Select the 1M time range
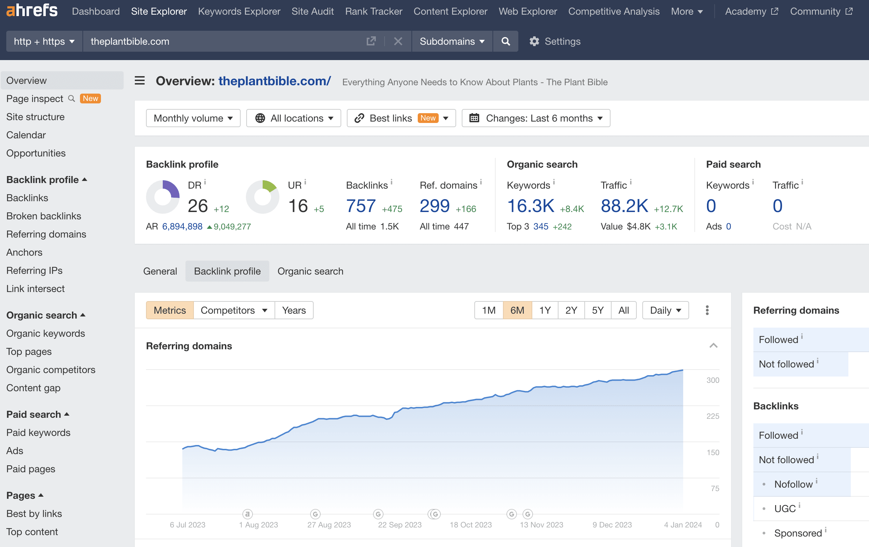Viewport: 869px width, 547px height. click(489, 310)
